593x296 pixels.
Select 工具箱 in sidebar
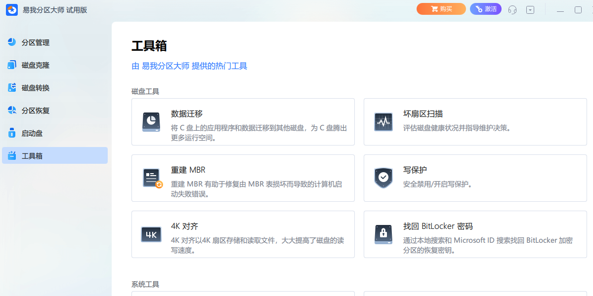pyautogui.click(x=55, y=155)
